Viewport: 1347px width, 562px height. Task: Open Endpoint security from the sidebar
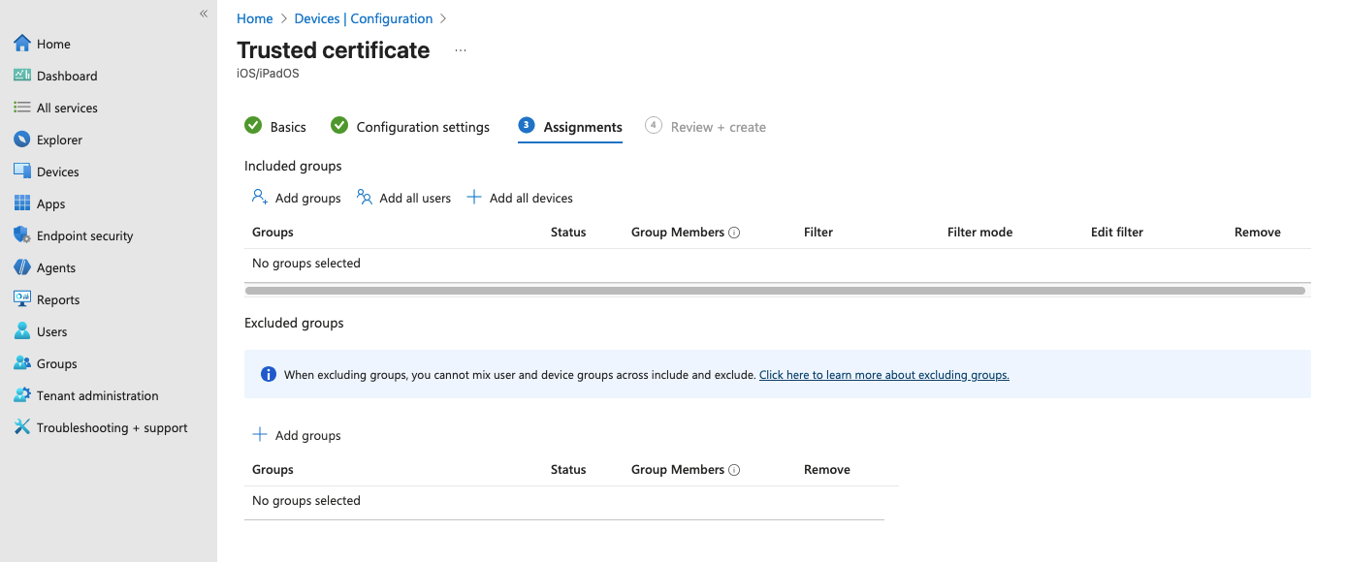(21, 235)
